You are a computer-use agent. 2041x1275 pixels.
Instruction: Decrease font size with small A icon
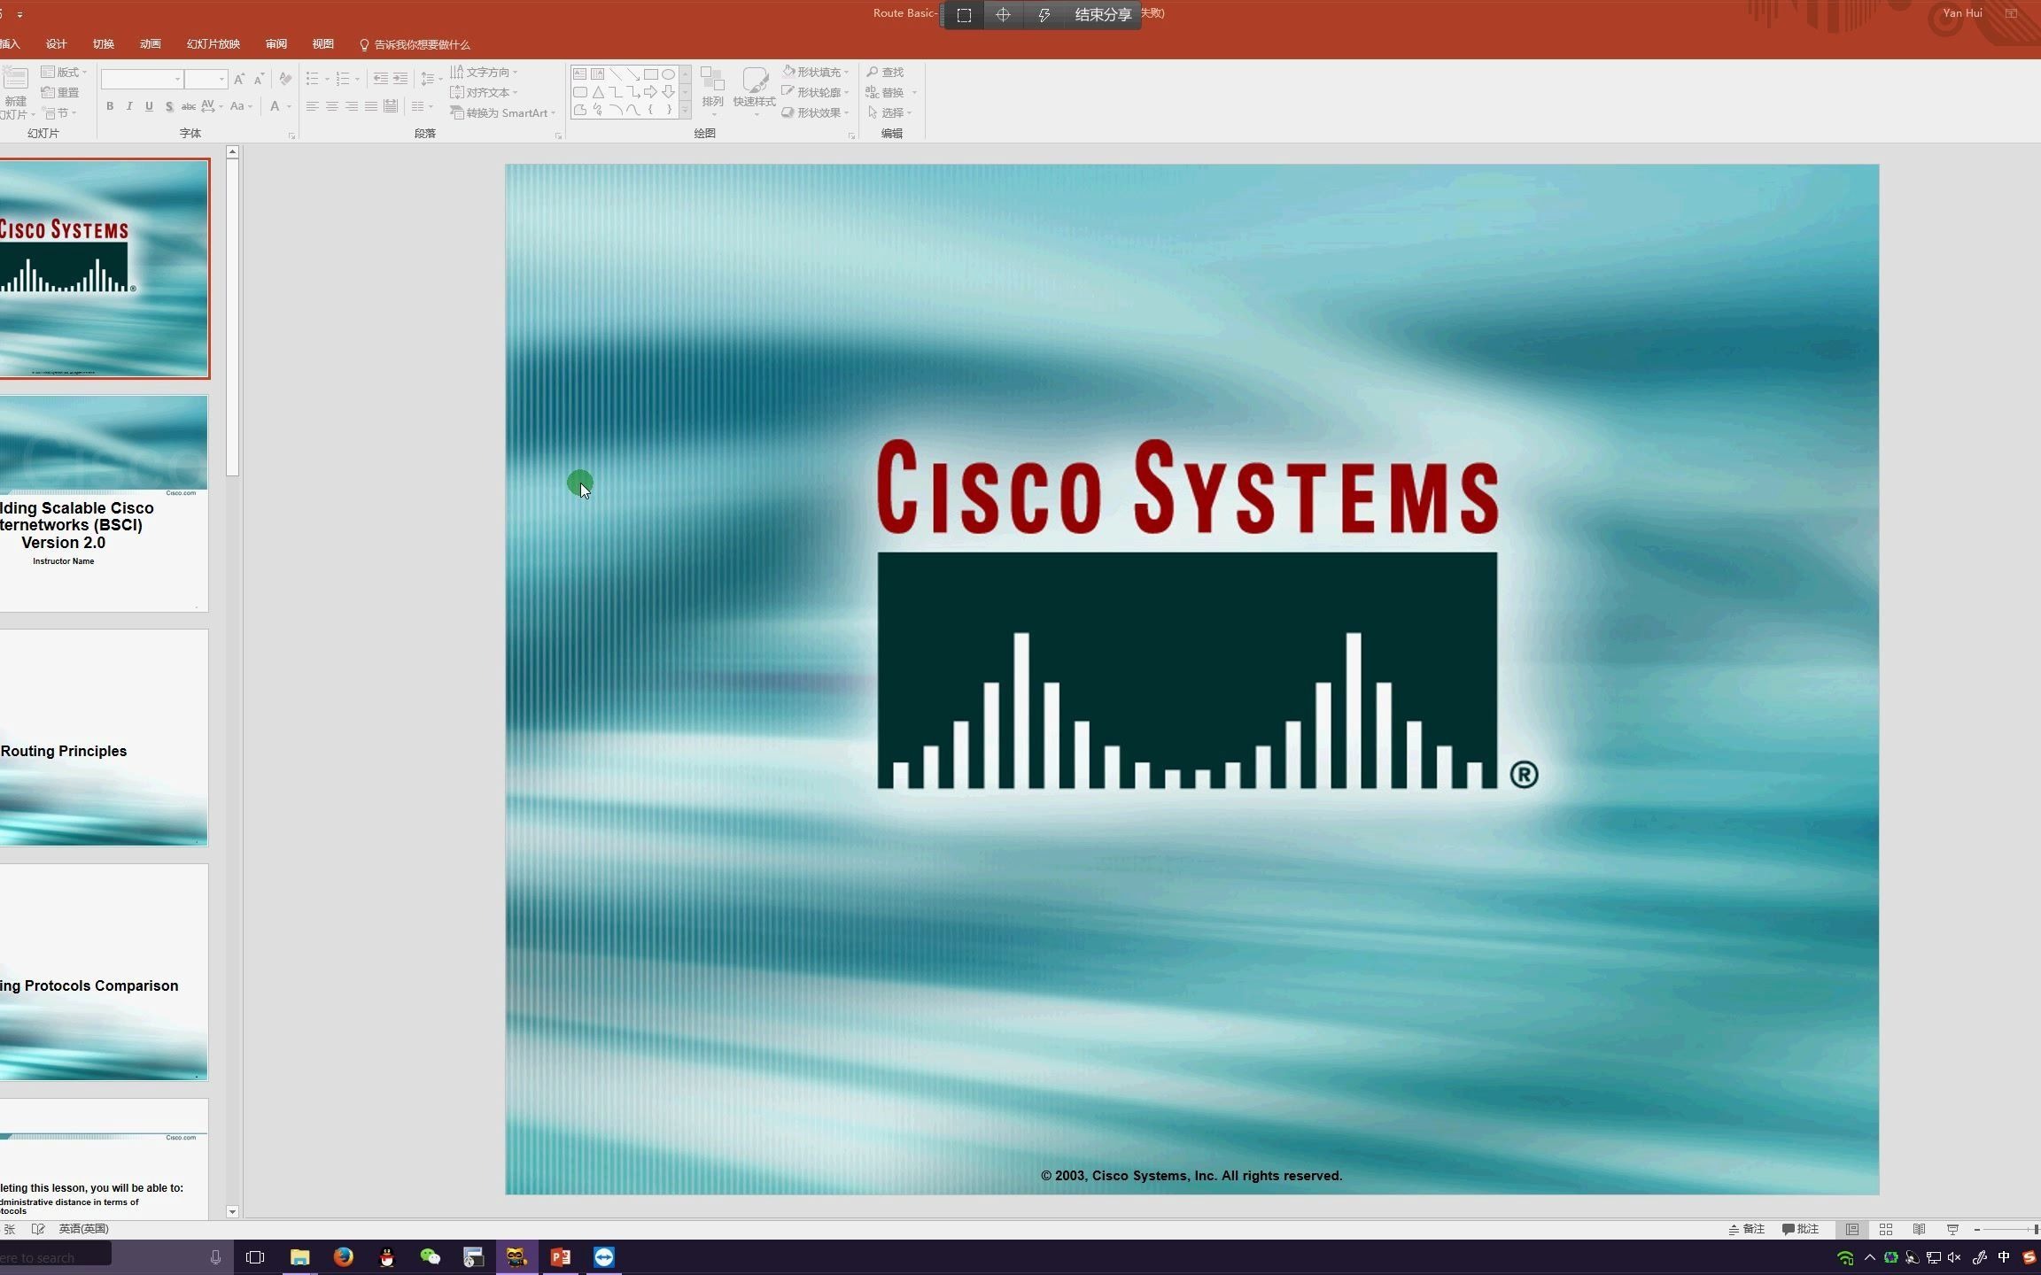[x=259, y=79]
